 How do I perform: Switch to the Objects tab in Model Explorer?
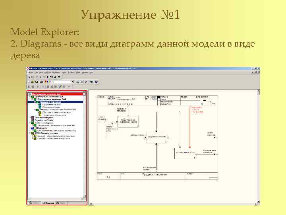pyautogui.click(x=61, y=203)
